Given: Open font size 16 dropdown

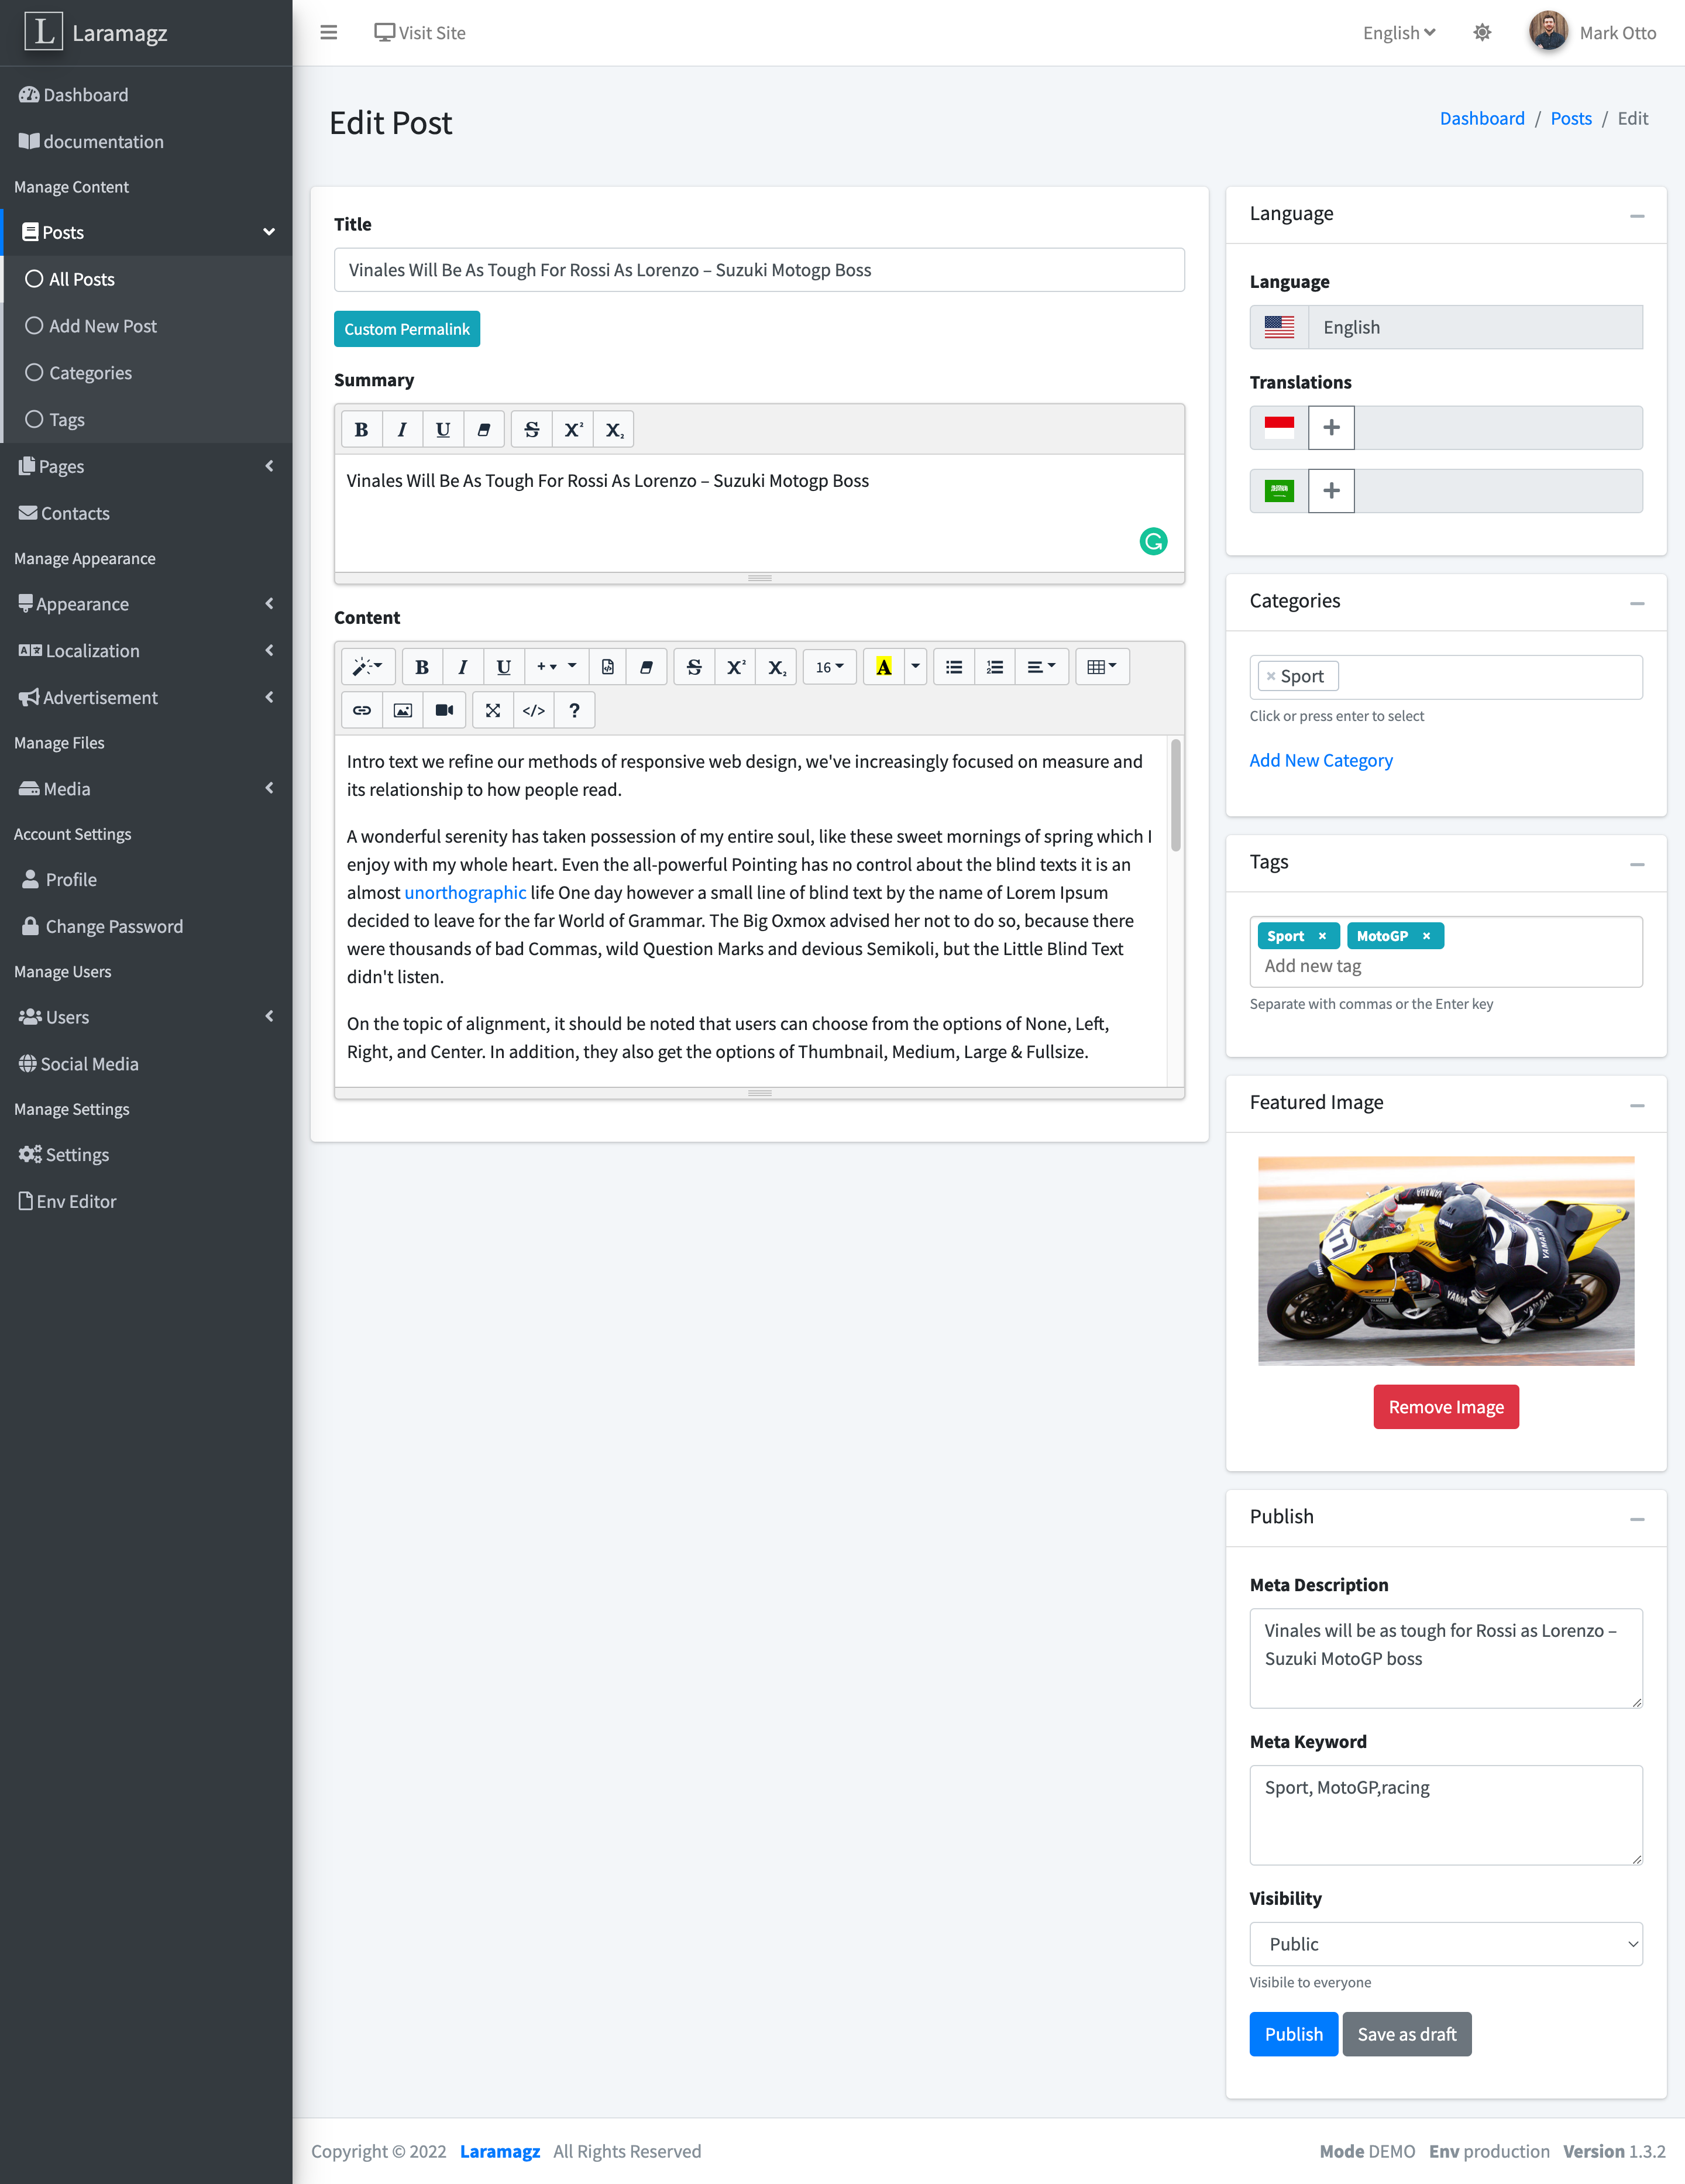Looking at the screenshot, I should [x=829, y=667].
